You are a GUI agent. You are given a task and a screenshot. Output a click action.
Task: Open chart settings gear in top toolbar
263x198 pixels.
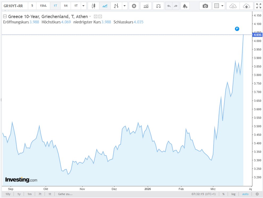coord(134,6)
